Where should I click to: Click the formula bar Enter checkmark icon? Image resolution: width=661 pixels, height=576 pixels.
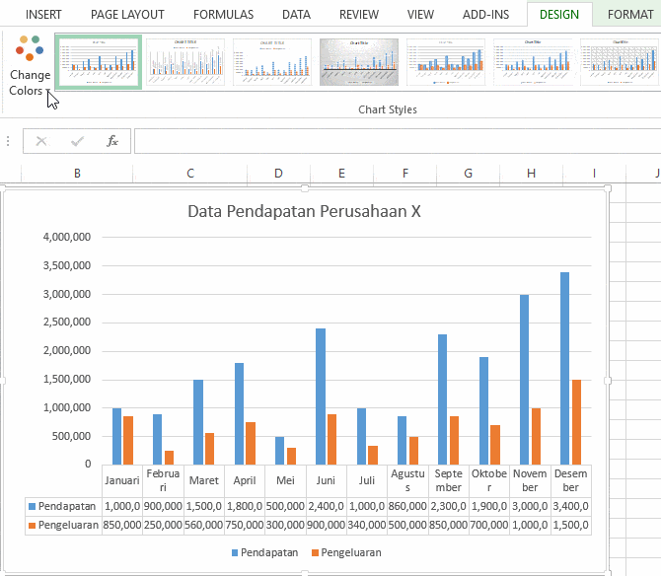(x=77, y=141)
